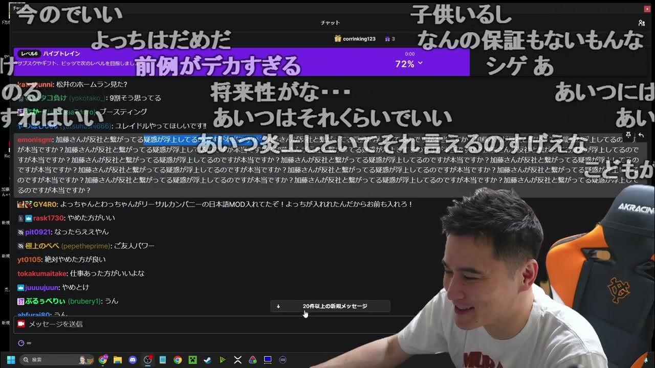This screenshot has width=655, height=368.
Task: Click the reply arrow icon on highlighted message
Action: click(640, 135)
